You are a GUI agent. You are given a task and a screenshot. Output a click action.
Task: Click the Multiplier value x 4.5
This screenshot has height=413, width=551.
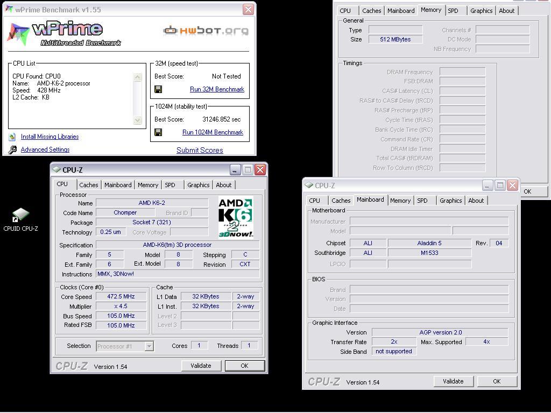click(121, 306)
